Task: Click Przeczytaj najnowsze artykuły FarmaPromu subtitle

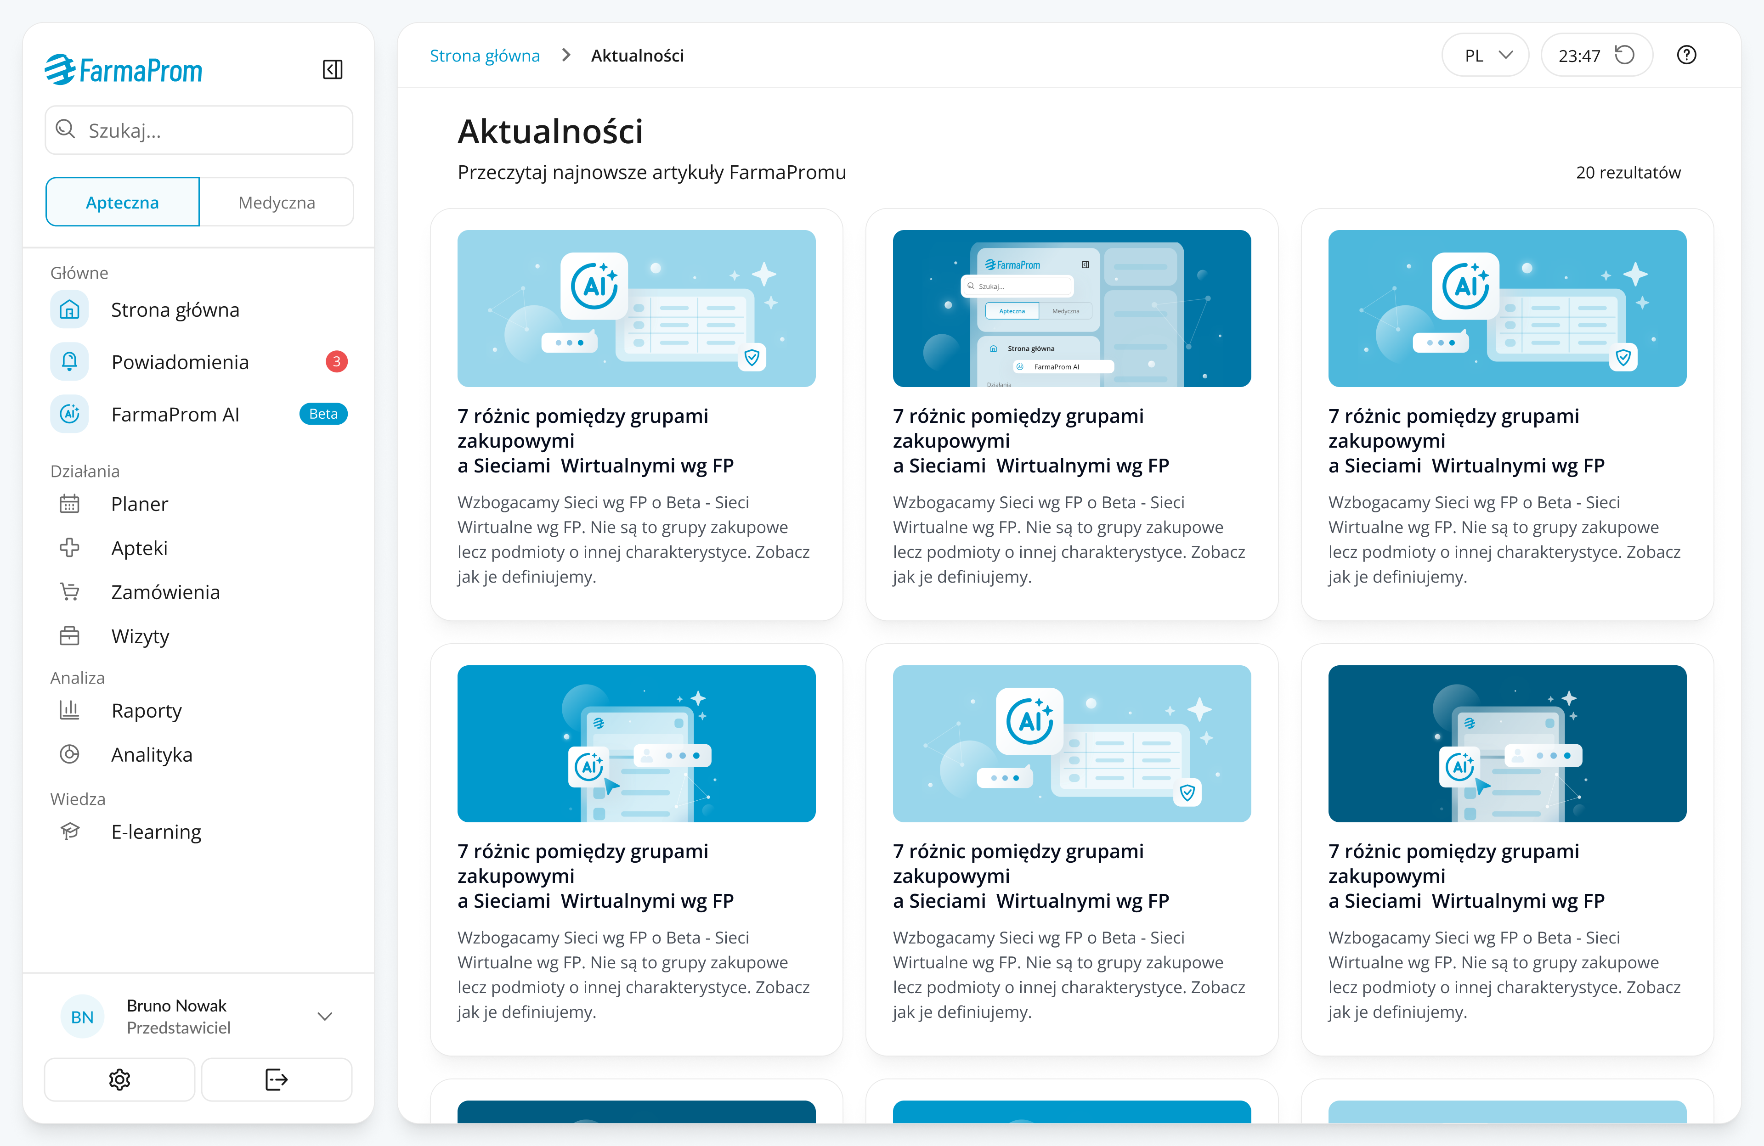Action: [x=651, y=173]
